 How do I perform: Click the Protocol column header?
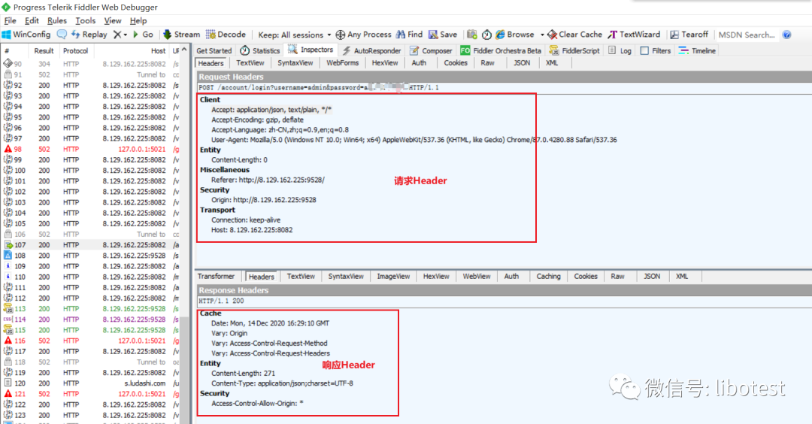76,50
